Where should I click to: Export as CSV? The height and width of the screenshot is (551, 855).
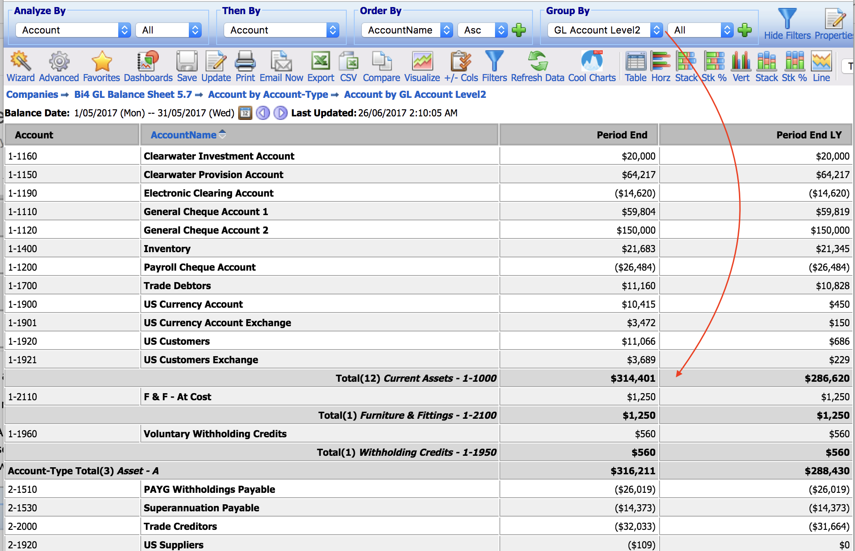[348, 67]
